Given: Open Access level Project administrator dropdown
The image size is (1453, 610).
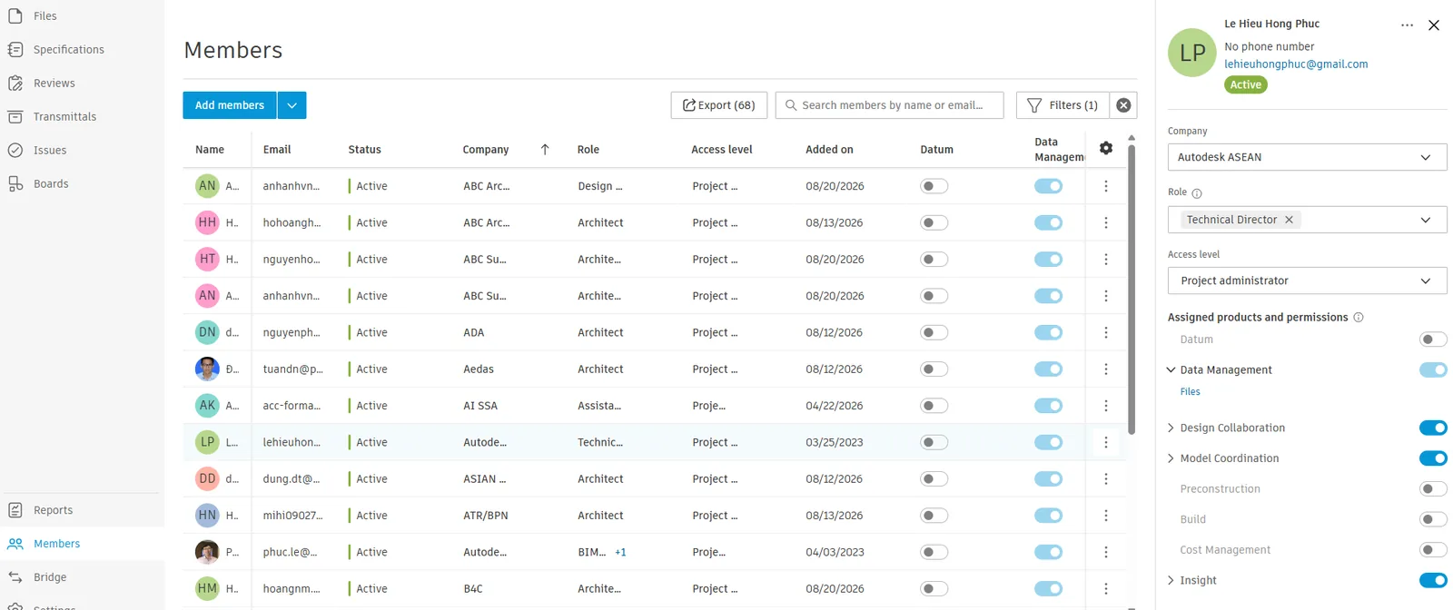Looking at the screenshot, I should click(x=1307, y=280).
